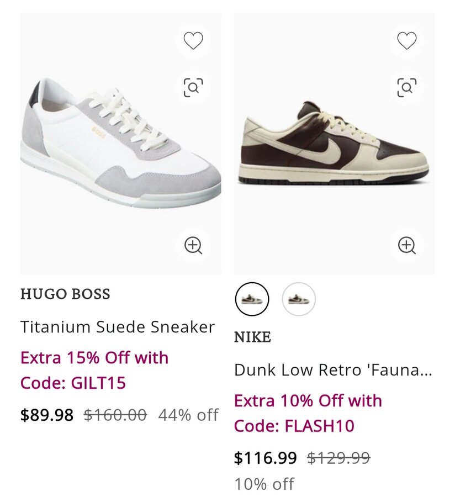Open the brown Nike Dunk shoe photo

click(x=334, y=145)
